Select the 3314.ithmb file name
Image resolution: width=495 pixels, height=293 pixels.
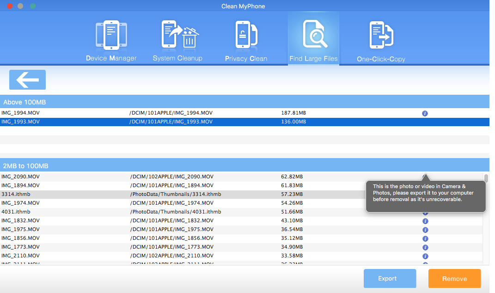pos(16,194)
